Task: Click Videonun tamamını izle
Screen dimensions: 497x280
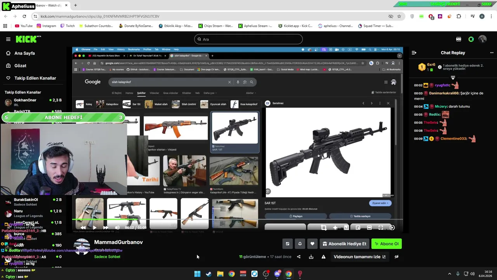Action: 360,257
